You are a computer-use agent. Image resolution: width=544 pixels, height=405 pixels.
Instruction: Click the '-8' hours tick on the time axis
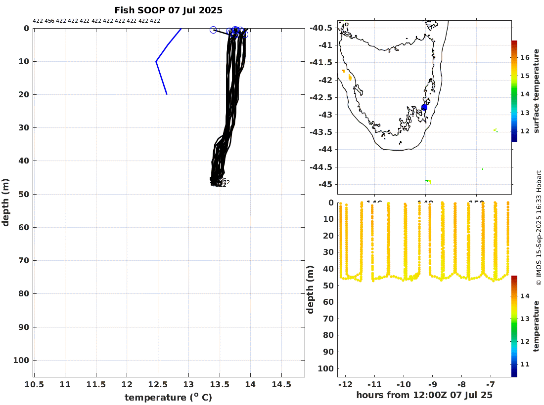click(x=461, y=385)
